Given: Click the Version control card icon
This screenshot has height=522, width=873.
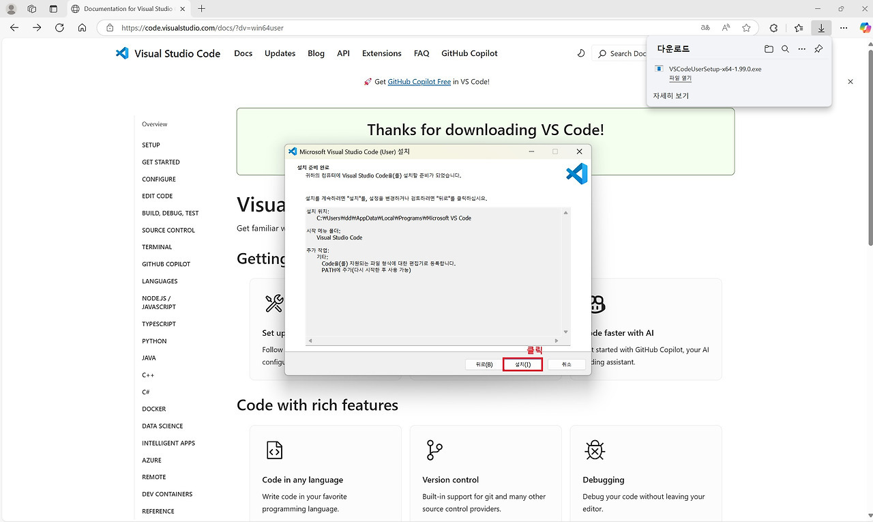Looking at the screenshot, I should [434, 450].
